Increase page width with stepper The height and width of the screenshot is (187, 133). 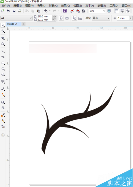(55, 17)
